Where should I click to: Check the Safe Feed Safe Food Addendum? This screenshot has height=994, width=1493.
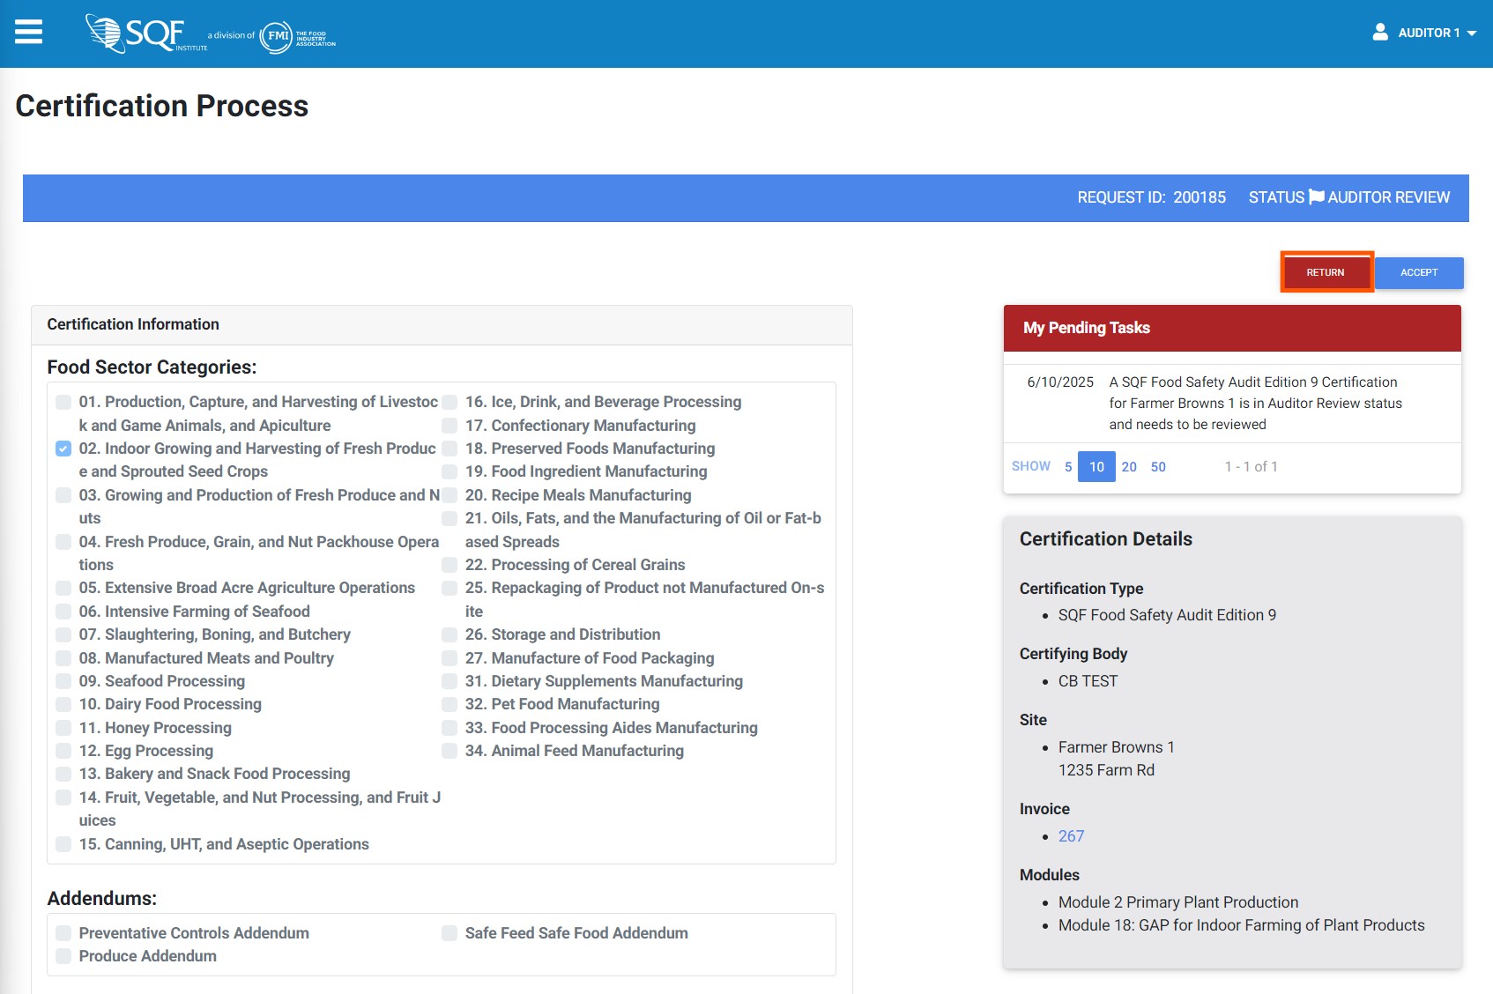pyautogui.click(x=449, y=933)
